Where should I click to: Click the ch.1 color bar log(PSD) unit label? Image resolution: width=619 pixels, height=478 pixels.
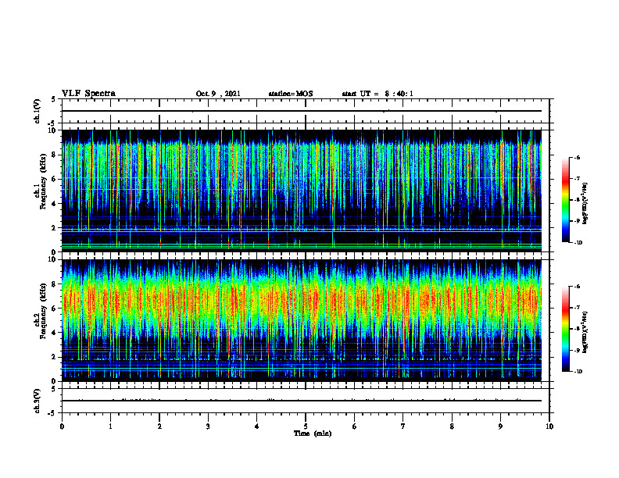click(x=585, y=204)
